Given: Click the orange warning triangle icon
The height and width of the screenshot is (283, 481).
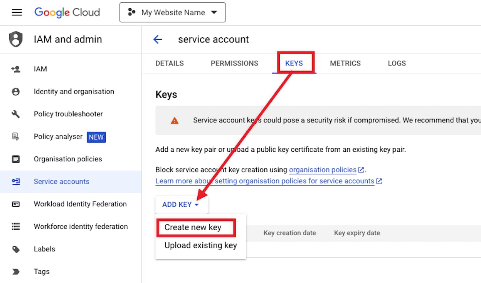Looking at the screenshot, I should pos(175,121).
